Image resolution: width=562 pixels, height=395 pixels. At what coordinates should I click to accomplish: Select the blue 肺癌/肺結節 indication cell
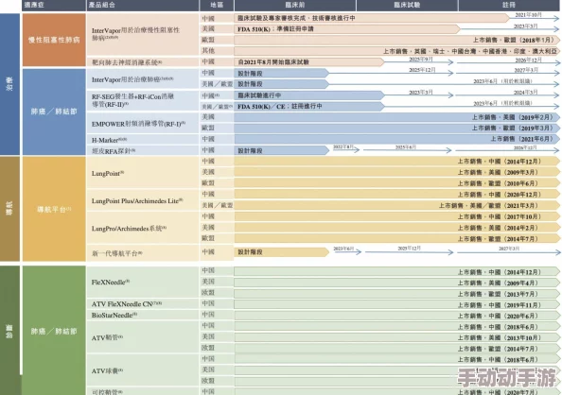tap(54, 112)
